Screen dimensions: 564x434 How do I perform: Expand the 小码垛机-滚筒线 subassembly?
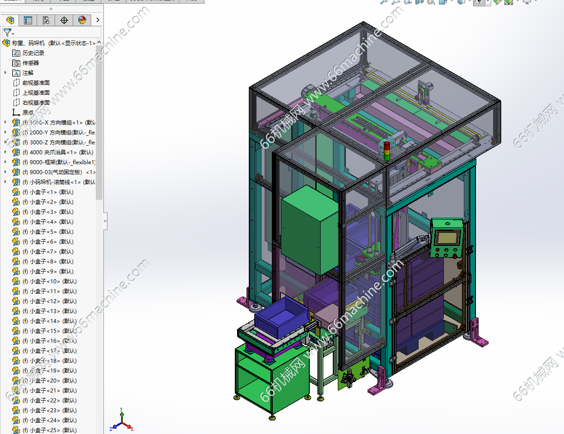(x=5, y=182)
